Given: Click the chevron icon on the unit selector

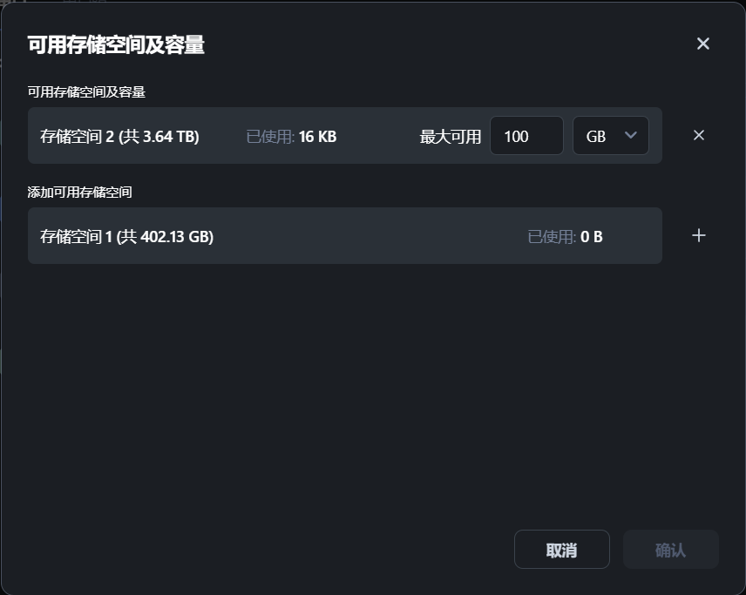Looking at the screenshot, I should (x=630, y=135).
